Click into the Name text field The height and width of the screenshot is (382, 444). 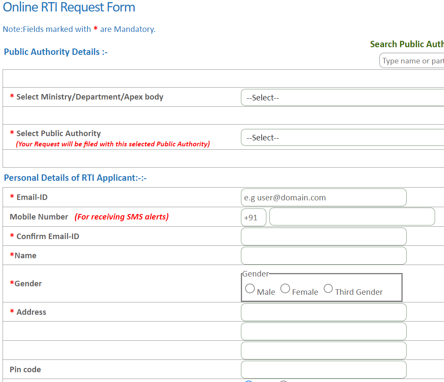pyautogui.click(x=323, y=256)
